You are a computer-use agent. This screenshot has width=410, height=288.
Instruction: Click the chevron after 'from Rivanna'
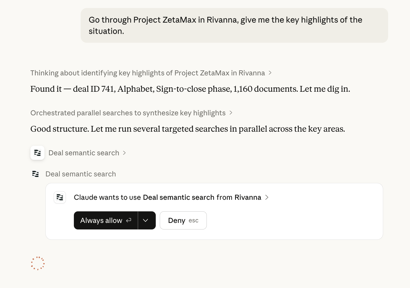(267, 197)
